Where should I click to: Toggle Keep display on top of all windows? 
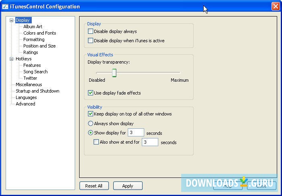click(90, 114)
